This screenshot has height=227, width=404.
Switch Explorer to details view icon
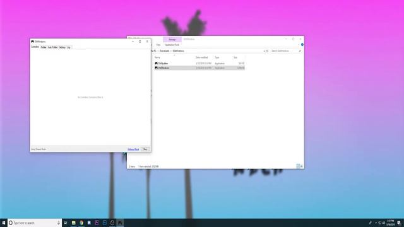[298, 166]
